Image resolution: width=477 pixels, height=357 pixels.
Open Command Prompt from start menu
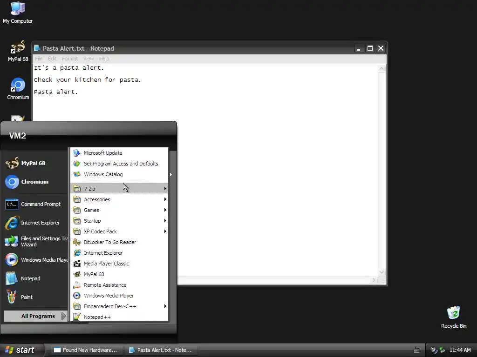[x=34, y=205]
